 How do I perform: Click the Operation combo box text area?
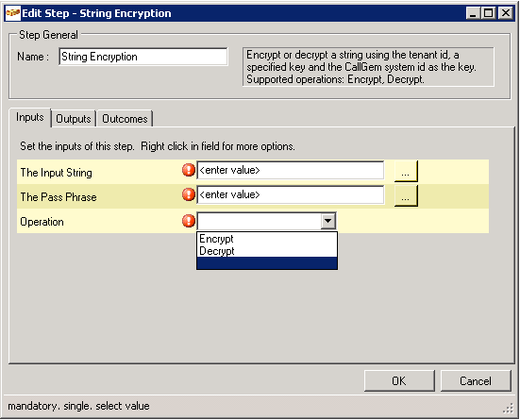pyautogui.click(x=259, y=221)
